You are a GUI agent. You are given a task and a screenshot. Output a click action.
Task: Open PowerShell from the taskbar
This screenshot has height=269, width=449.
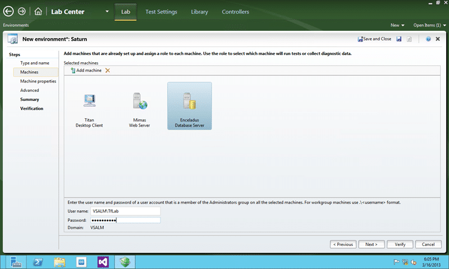point(38,262)
